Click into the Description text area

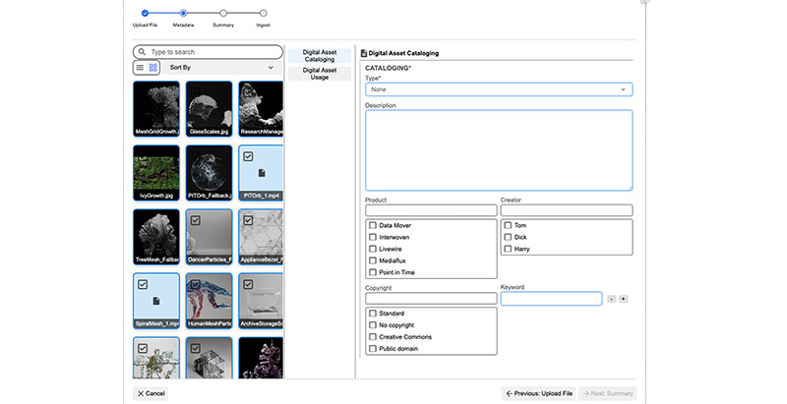[498, 149]
